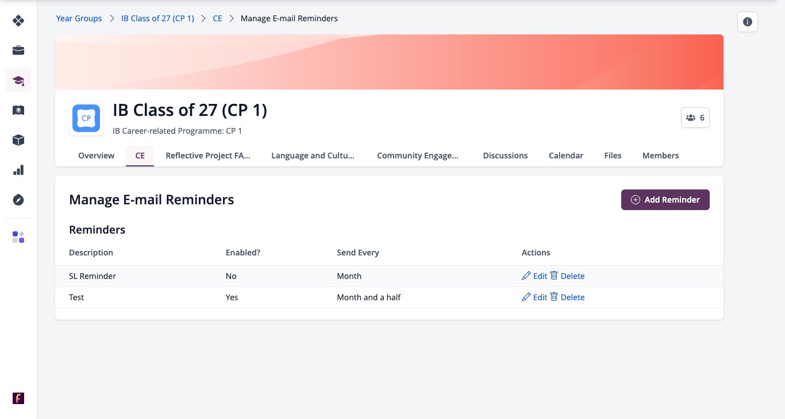Open the book icon in sidebar
This screenshot has width=785, height=419.
tap(18, 110)
